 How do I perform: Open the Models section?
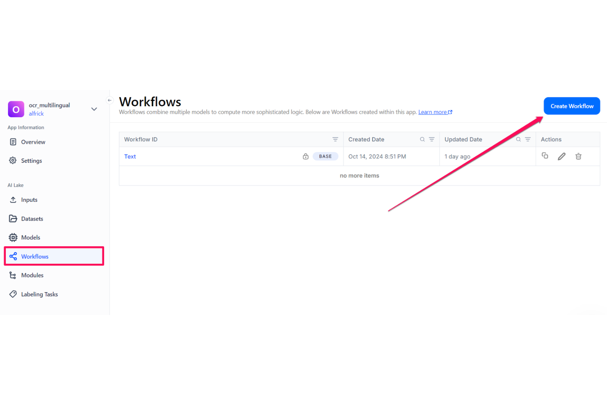coord(31,238)
